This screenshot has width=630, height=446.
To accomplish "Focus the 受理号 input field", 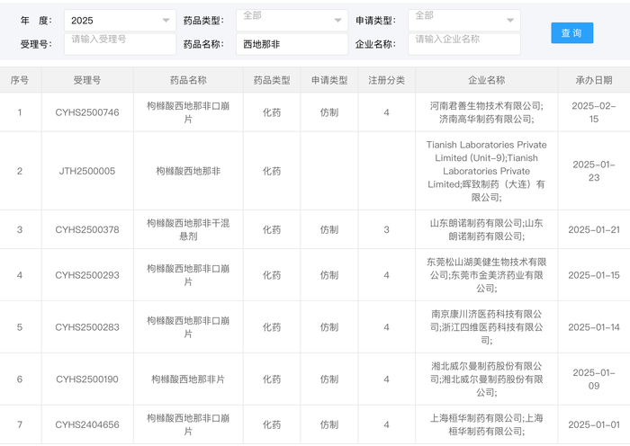I will click(x=120, y=43).
